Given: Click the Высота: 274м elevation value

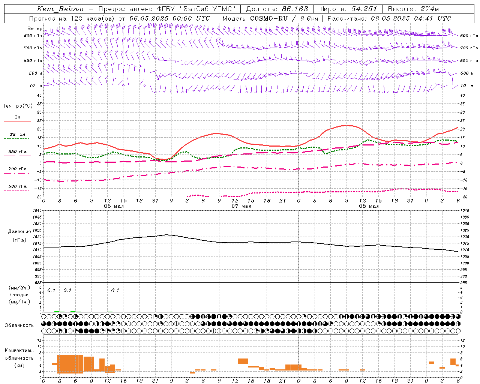Looking at the screenshot, I should pyautogui.click(x=413, y=9).
